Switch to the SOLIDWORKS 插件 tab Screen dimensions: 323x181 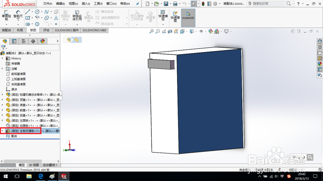pyautogui.click(x=67, y=30)
